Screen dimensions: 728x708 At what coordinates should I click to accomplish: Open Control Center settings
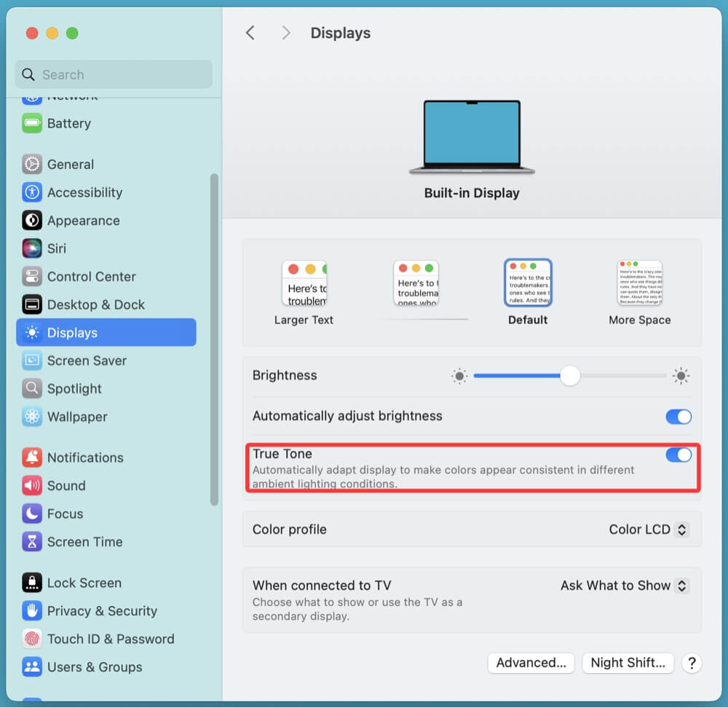click(32, 277)
